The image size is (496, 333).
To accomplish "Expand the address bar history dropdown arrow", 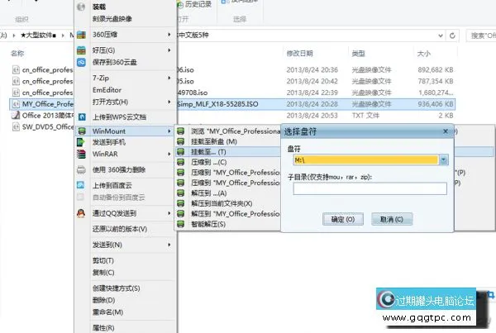I will pyautogui.click(x=441, y=36).
